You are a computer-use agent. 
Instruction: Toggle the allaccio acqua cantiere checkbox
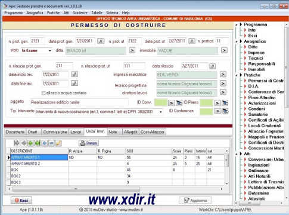[43, 93]
